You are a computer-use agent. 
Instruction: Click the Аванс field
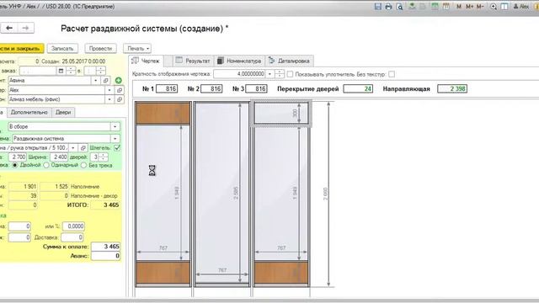pos(105,256)
